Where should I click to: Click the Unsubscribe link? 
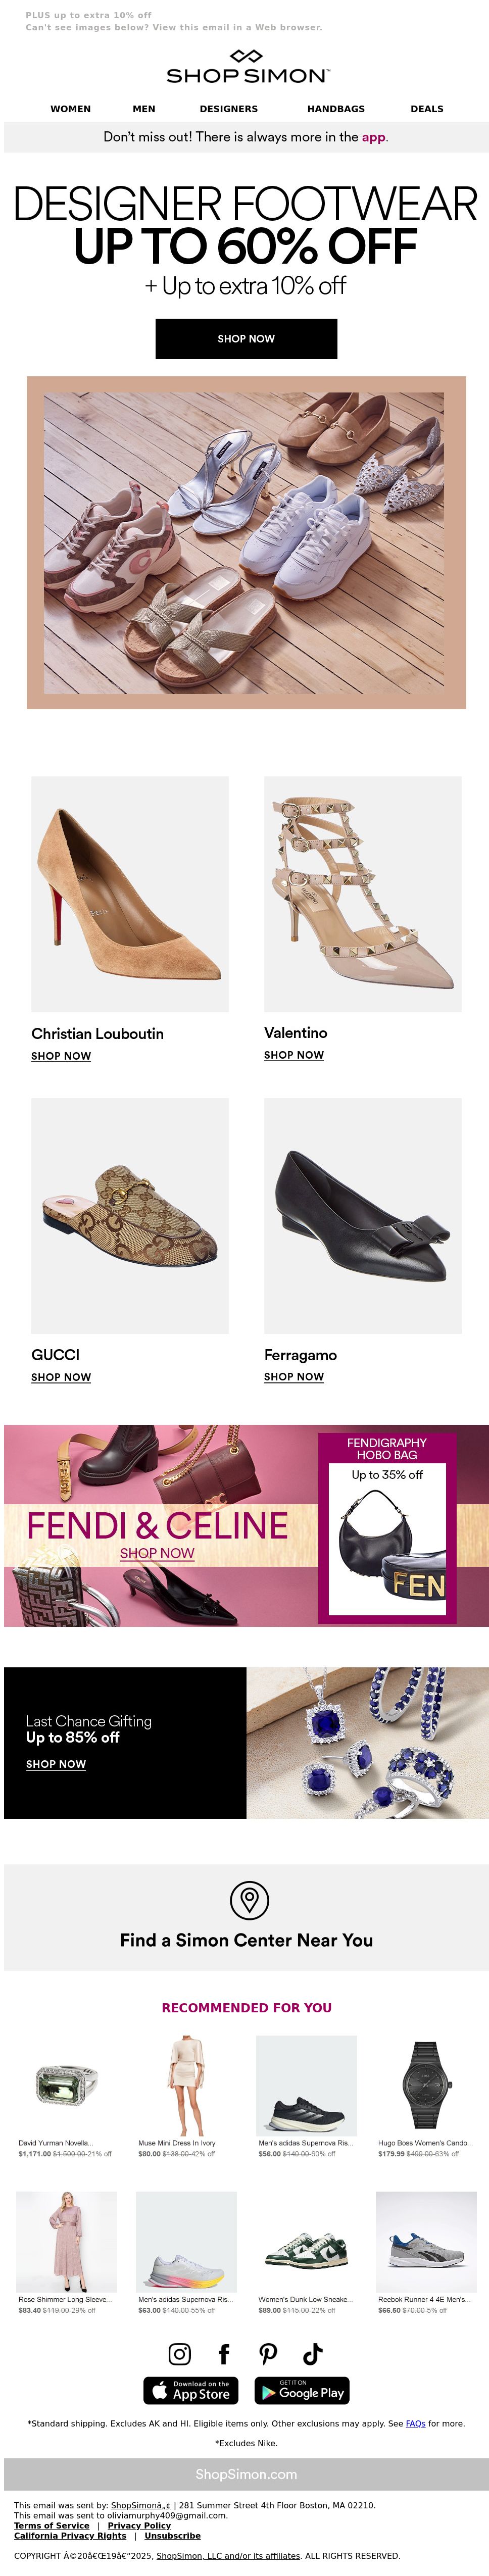pyautogui.click(x=172, y=2536)
